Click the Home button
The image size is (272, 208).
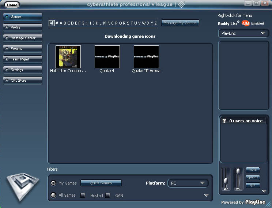point(12,5)
